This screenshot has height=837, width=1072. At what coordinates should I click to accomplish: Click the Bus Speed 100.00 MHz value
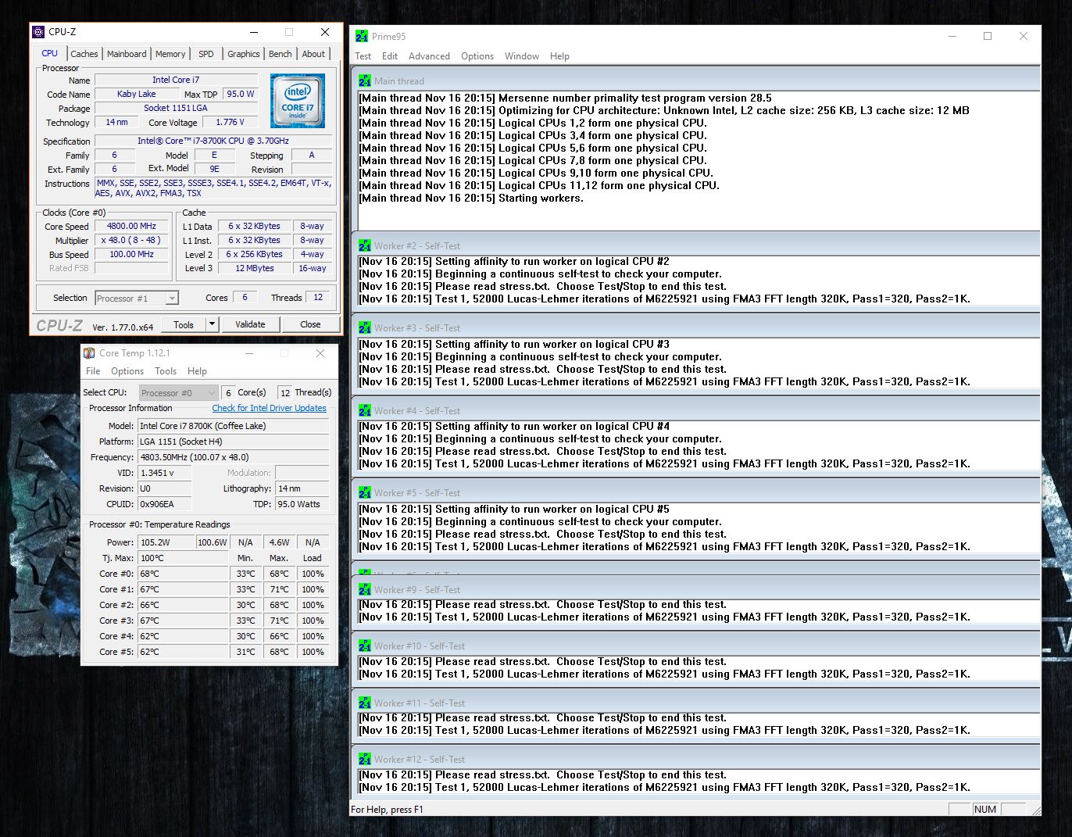pos(132,255)
